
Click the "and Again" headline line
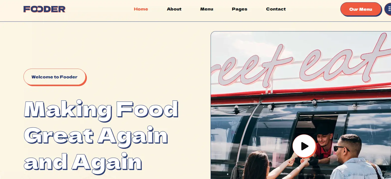click(83, 162)
